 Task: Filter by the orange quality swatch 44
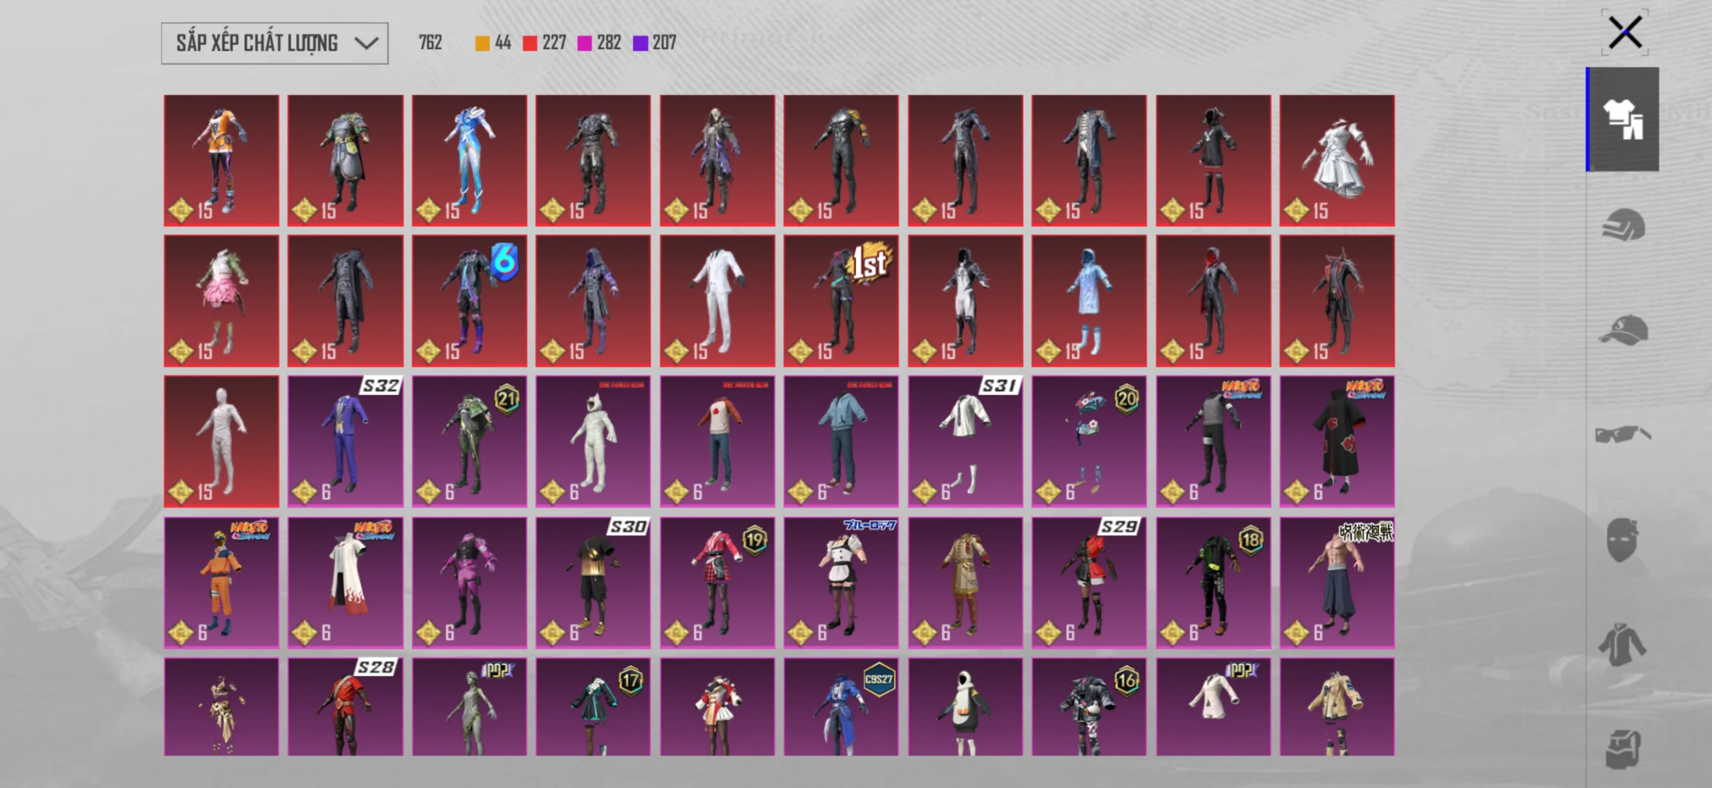tap(493, 43)
